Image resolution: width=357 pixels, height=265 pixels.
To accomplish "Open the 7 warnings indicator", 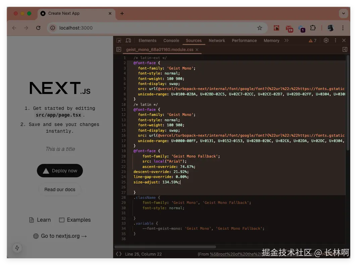I will (x=313, y=41).
